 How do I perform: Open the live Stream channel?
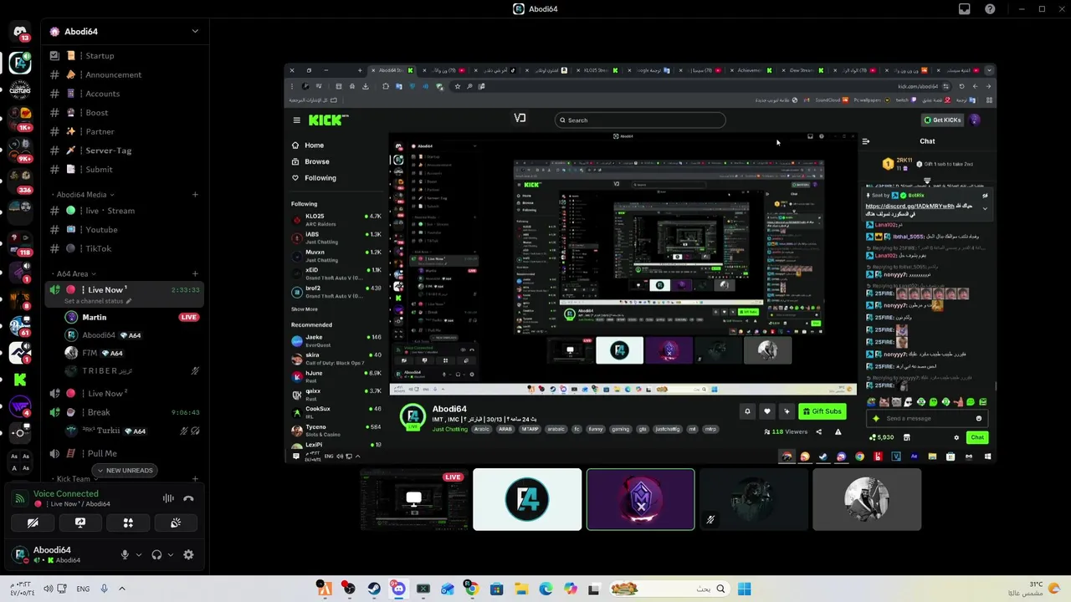[124, 211]
